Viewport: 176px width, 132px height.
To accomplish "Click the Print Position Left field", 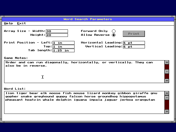I will [x=64, y=43].
